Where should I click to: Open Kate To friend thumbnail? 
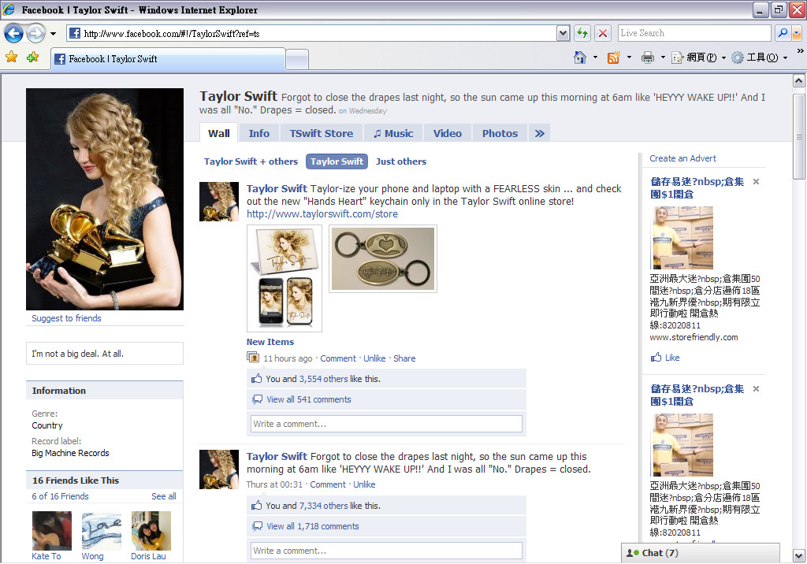(51, 531)
